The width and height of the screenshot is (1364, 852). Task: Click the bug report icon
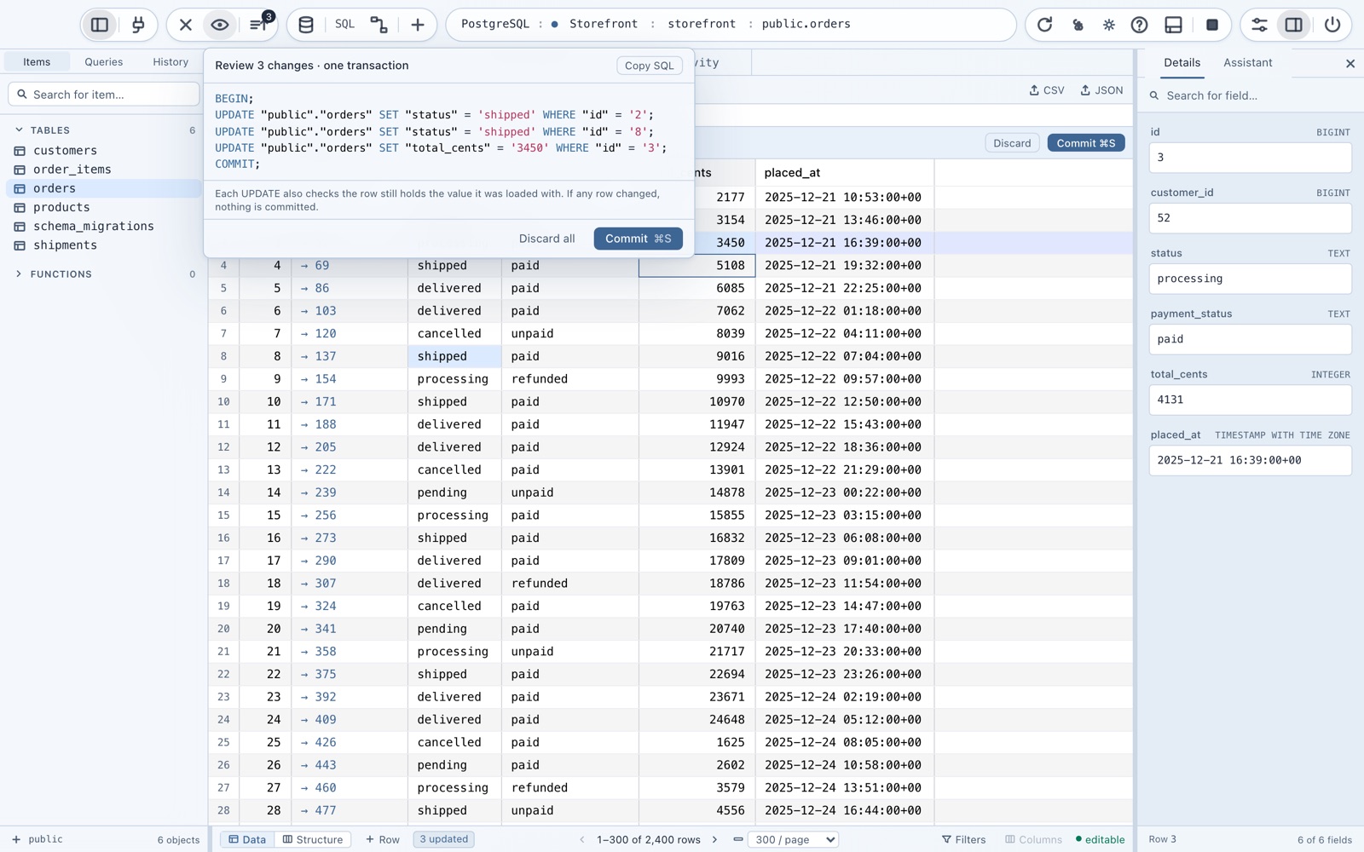pyautogui.click(x=1078, y=25)
